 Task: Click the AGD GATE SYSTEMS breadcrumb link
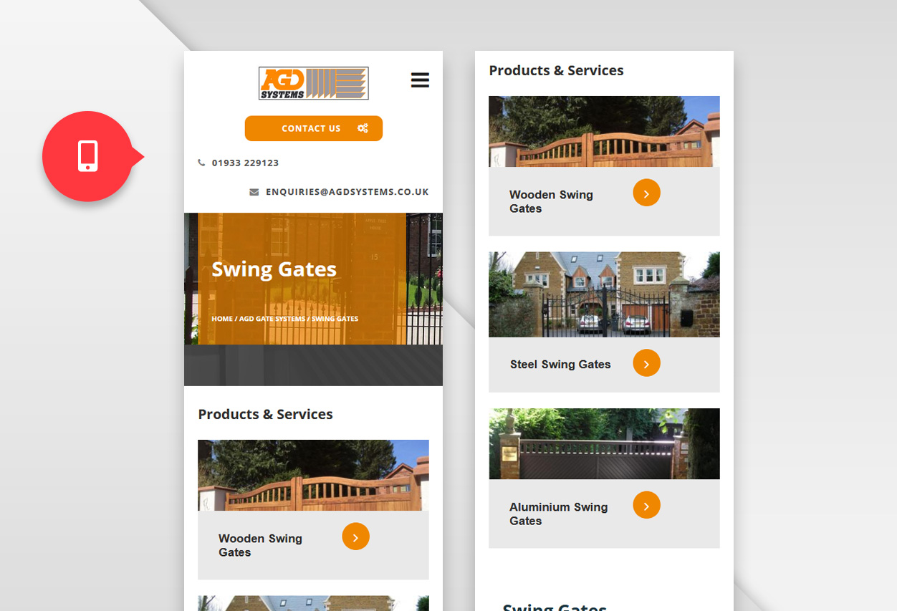272,319
